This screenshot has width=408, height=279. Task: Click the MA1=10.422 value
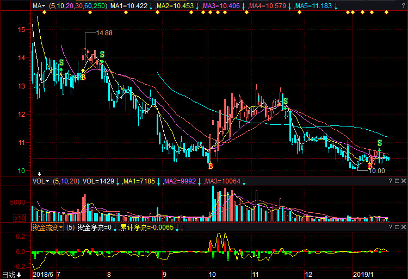[129, 6]
